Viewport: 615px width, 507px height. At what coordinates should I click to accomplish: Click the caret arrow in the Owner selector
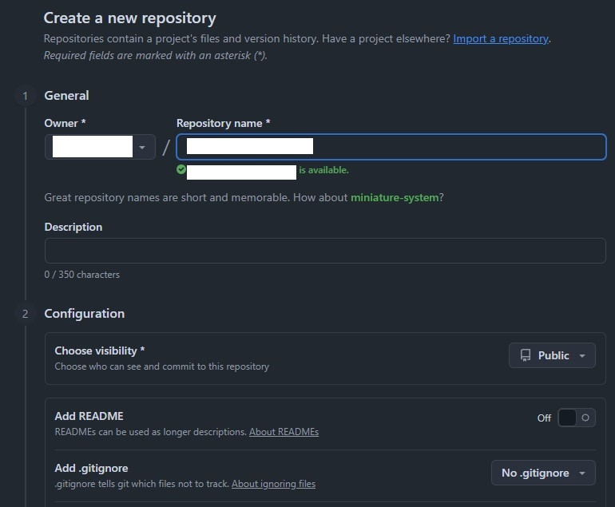click(x=142, y=147)
